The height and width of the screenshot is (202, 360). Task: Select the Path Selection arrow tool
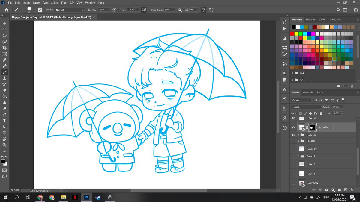click(x=4, y=127)
